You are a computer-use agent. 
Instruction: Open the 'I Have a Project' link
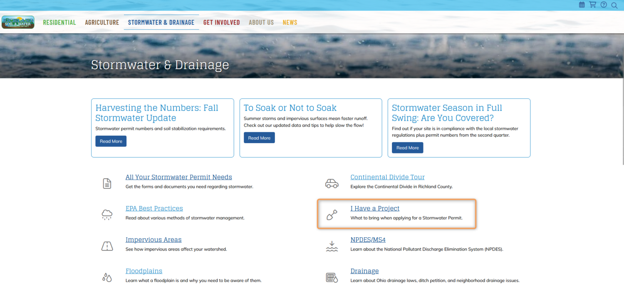pos(375,208)
